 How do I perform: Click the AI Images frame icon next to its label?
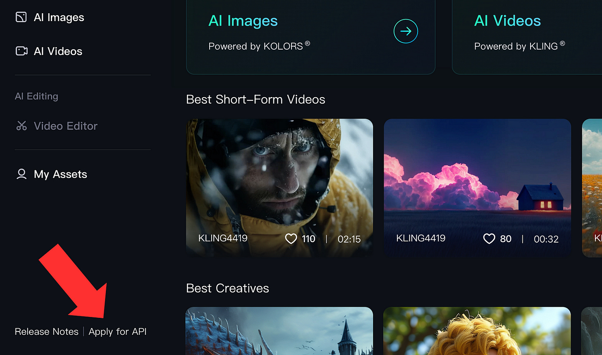tap(21, 17)
